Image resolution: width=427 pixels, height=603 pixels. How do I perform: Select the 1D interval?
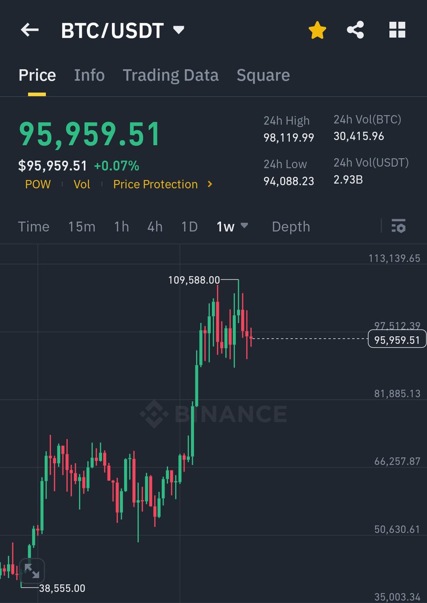(x=189, y=227)
